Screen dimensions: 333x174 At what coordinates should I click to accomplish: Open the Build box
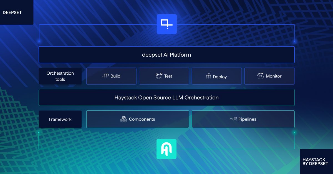click(111, 76)
